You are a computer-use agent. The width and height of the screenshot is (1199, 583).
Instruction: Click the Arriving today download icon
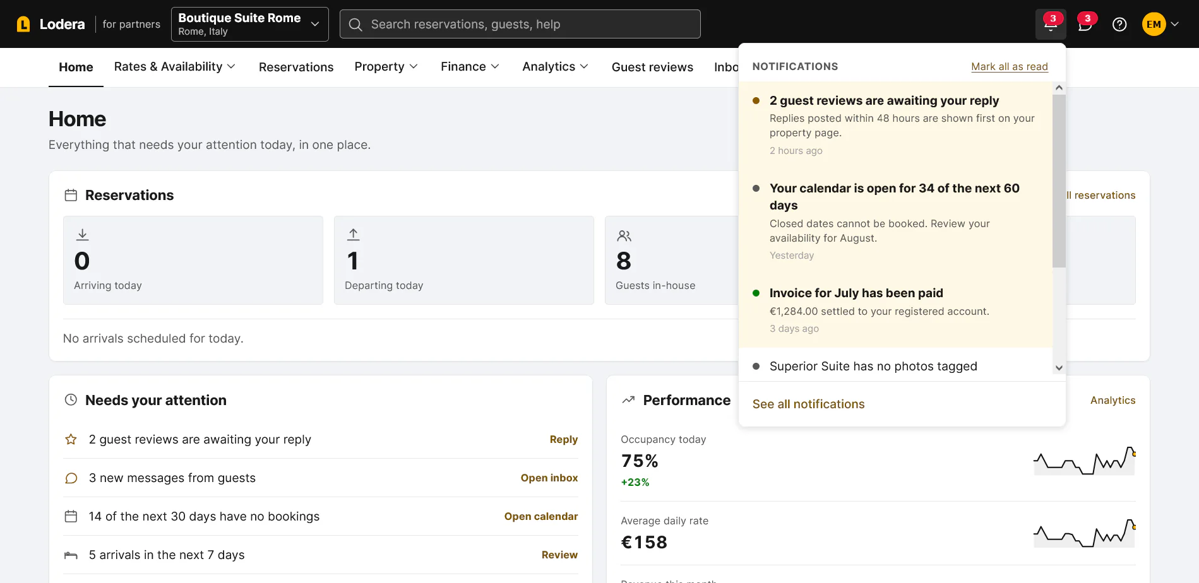coord(82,235)
